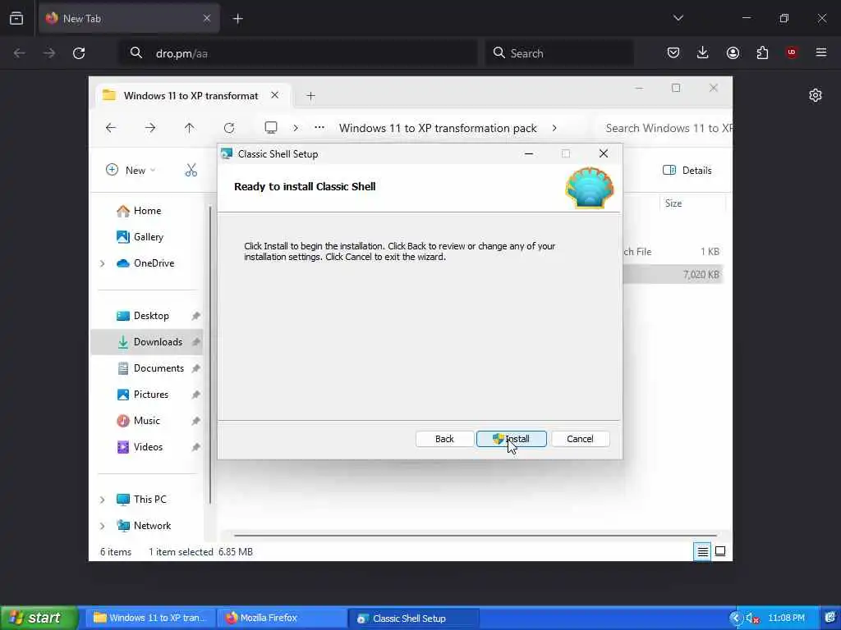Click the 7,020 KB size cell
The height and width of the screenshot is (630, 841).
701,274
